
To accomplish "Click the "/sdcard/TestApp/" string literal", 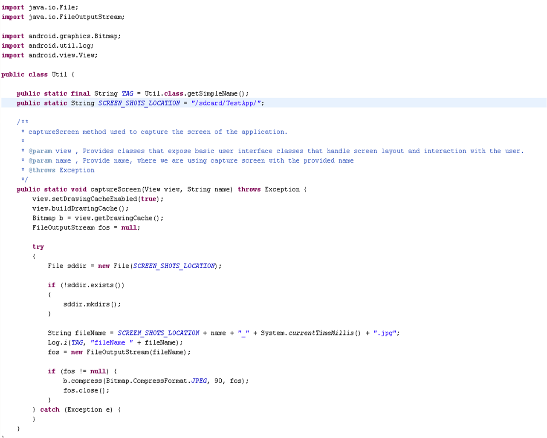I will tap(226, 103).
